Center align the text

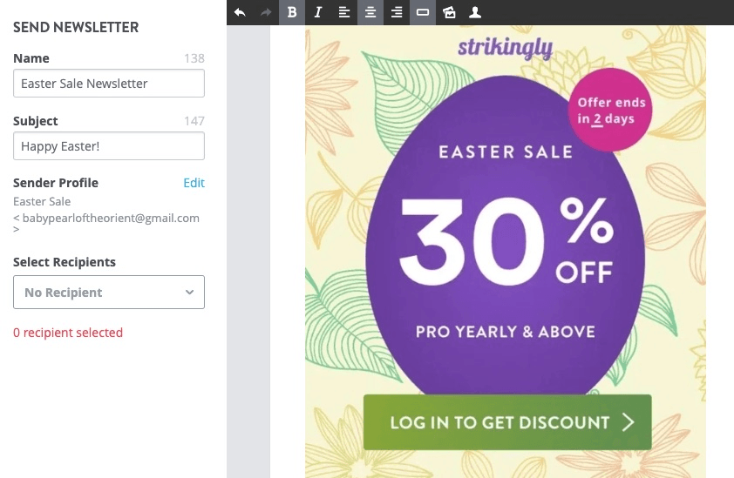pyautogui.click(x=370, y=12)
